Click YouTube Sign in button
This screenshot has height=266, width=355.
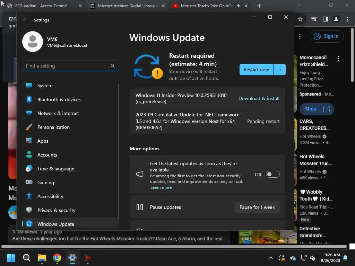tap(327, 36)
